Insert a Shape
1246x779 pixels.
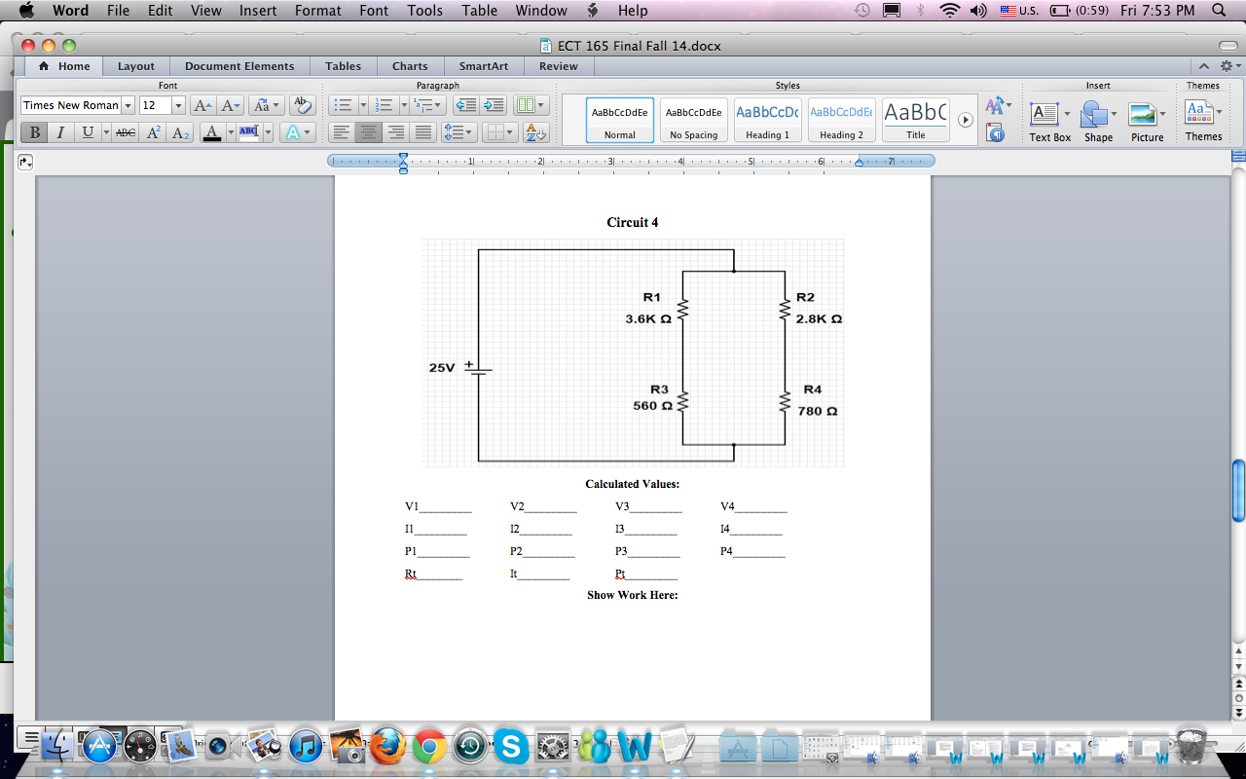click(x=1097, y=117)
